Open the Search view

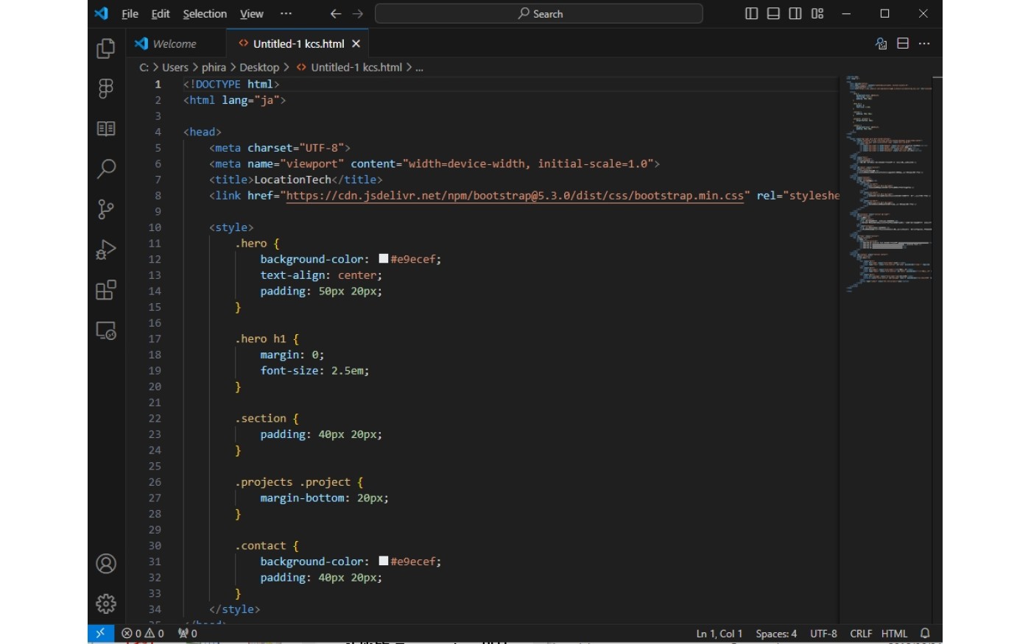point(105,169)
